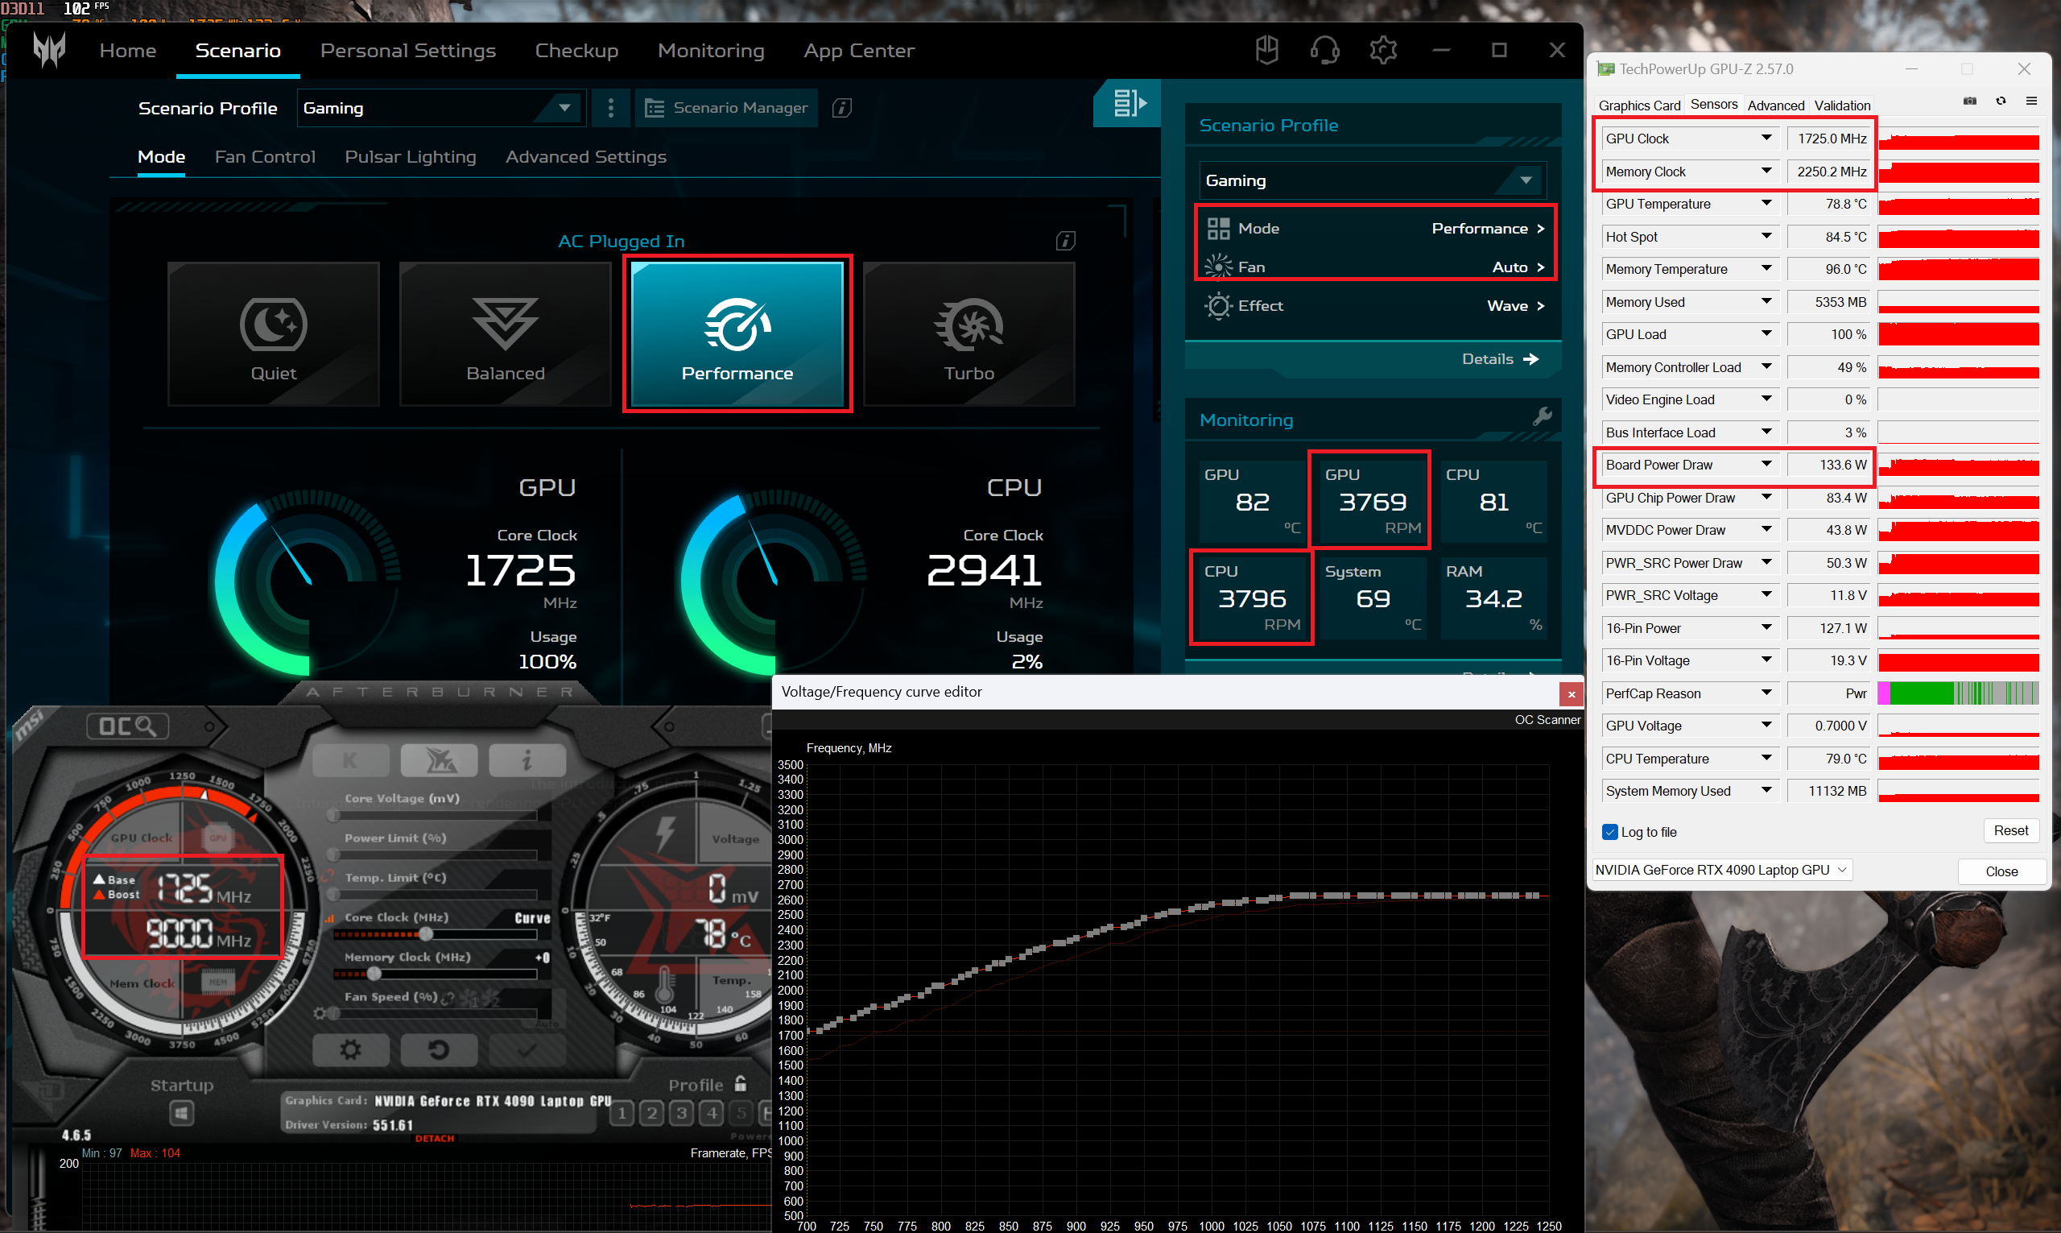Switch to Fan Control sub-tab

click(x=265, y=157)
